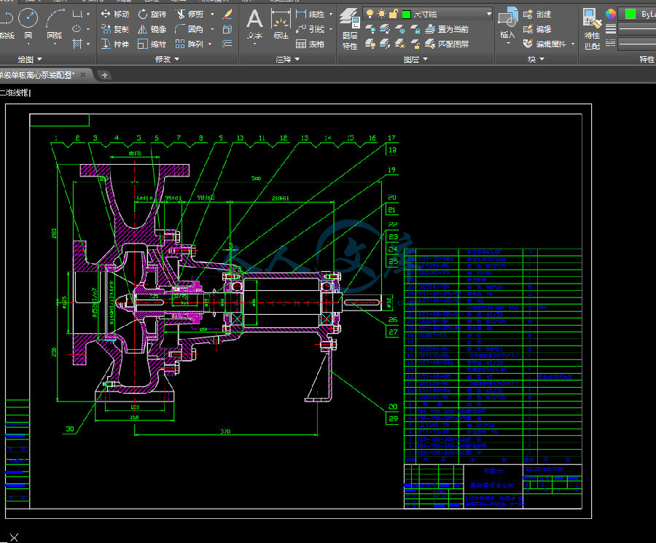
Task: Click Edit Attributes (编辑属性) button
Action: 544,44
